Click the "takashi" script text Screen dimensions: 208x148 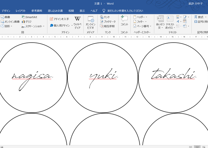point(174,74)
